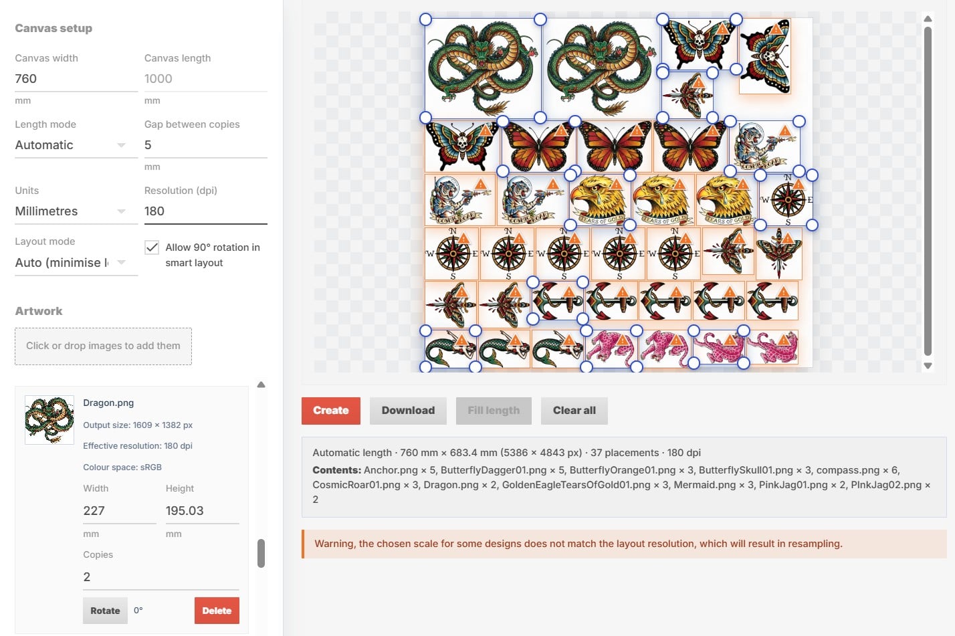Screen dimensions: 955x636
Task: Delete the Dragon.png artwork
Action: [217, 611]
